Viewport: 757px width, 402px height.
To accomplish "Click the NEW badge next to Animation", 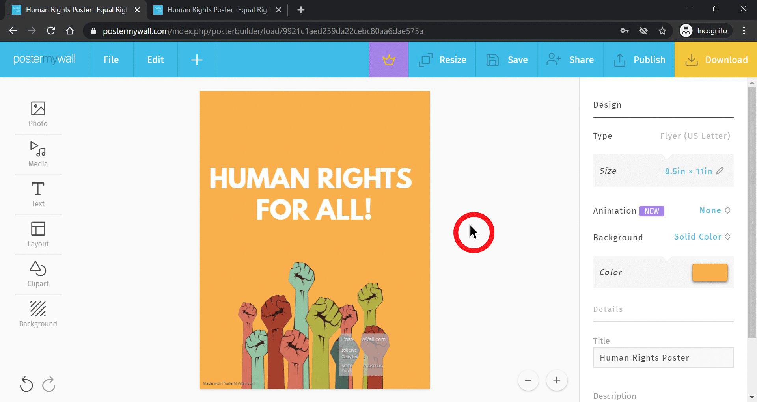I will (x=651, y=211).
